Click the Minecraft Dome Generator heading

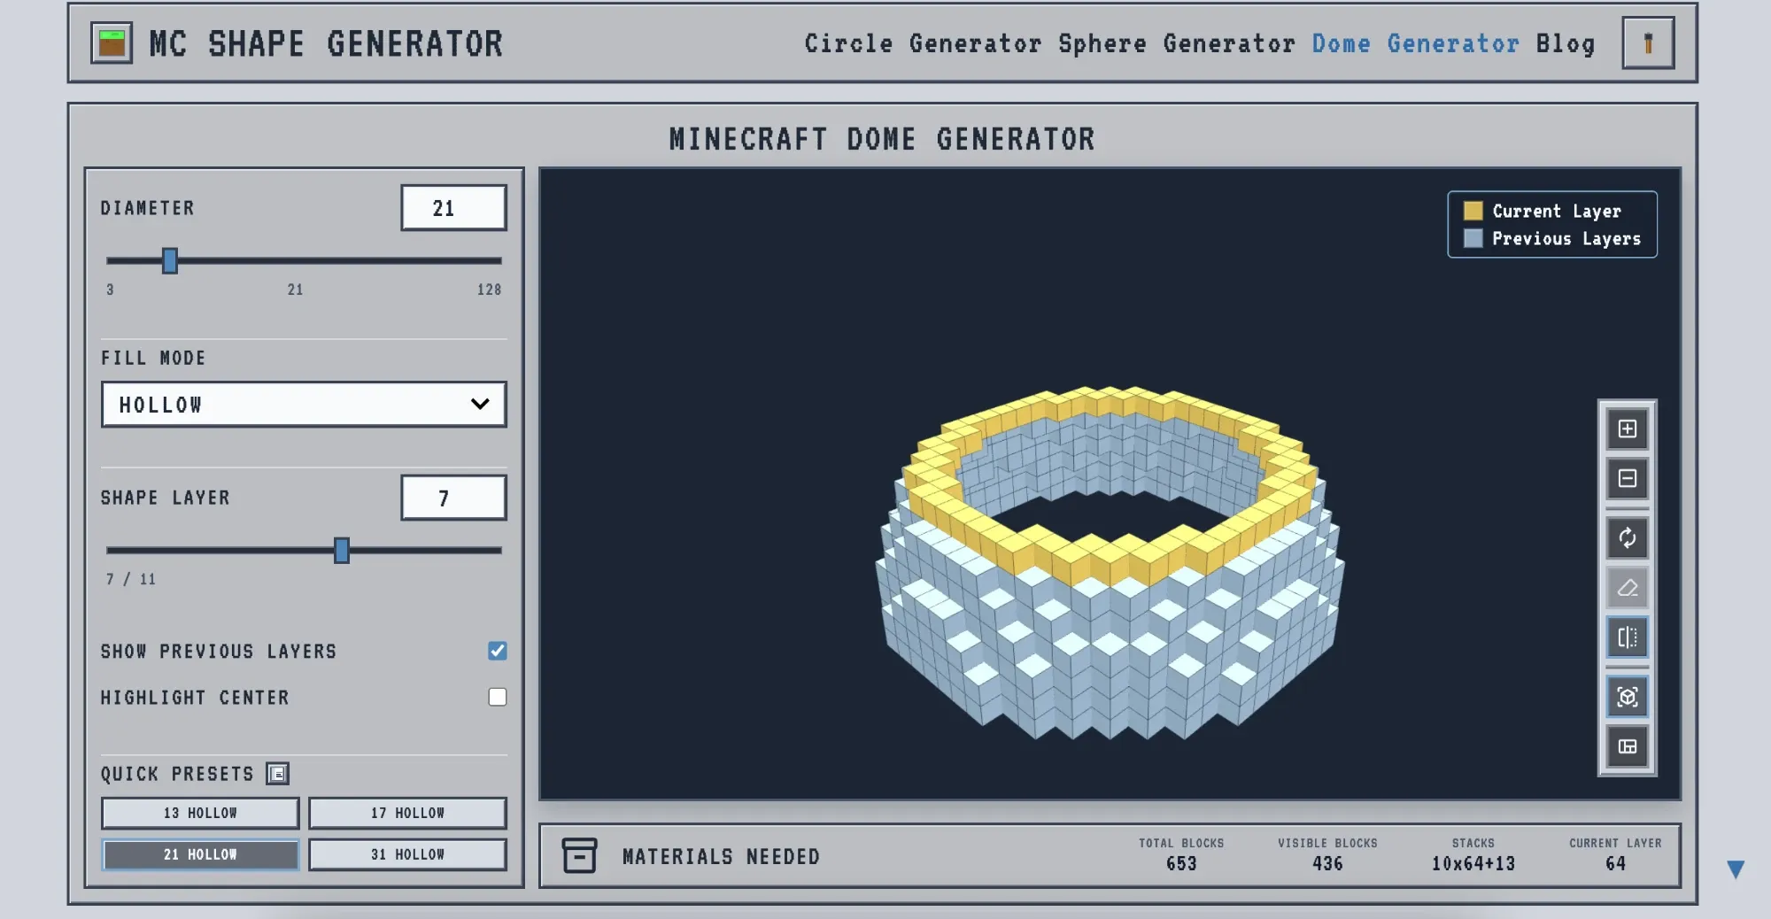882,139
